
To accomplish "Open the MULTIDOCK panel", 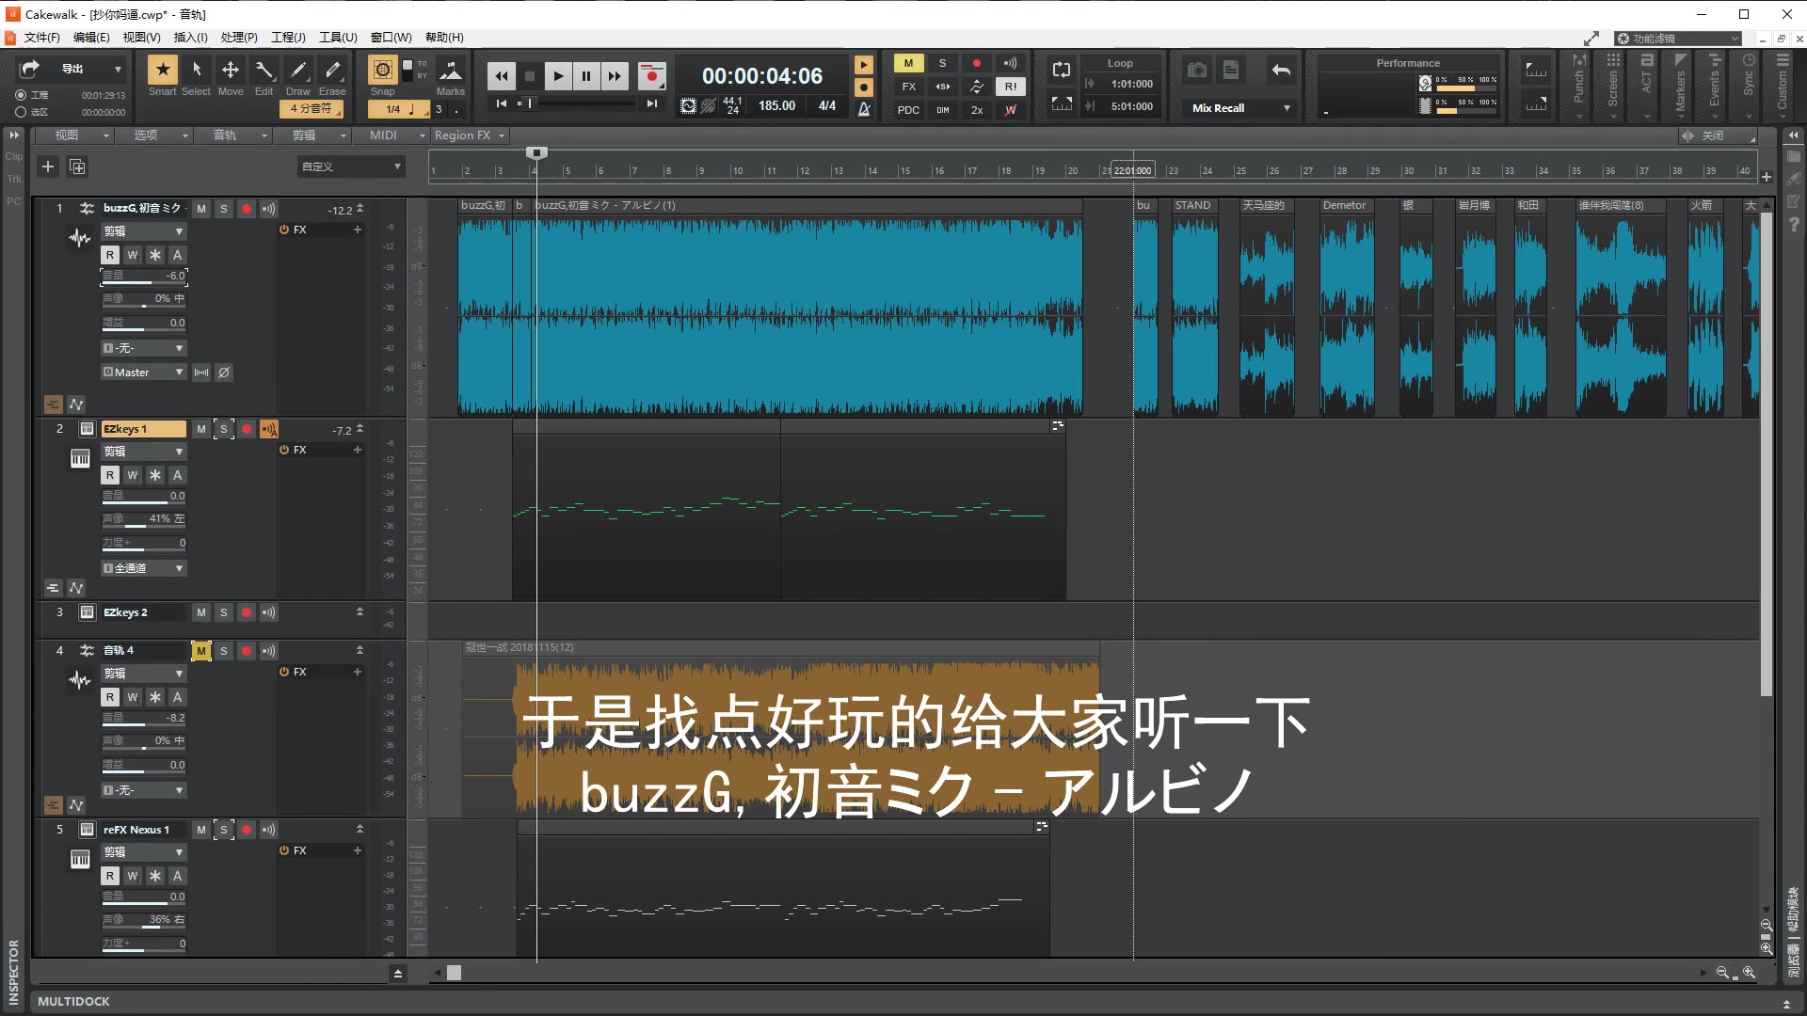I will [73, 1002].
